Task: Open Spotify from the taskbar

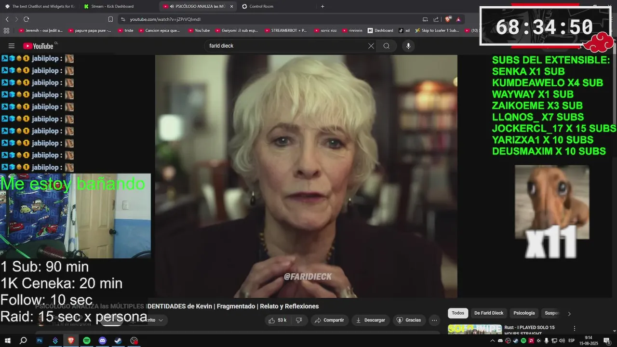Action: (87, 340)
